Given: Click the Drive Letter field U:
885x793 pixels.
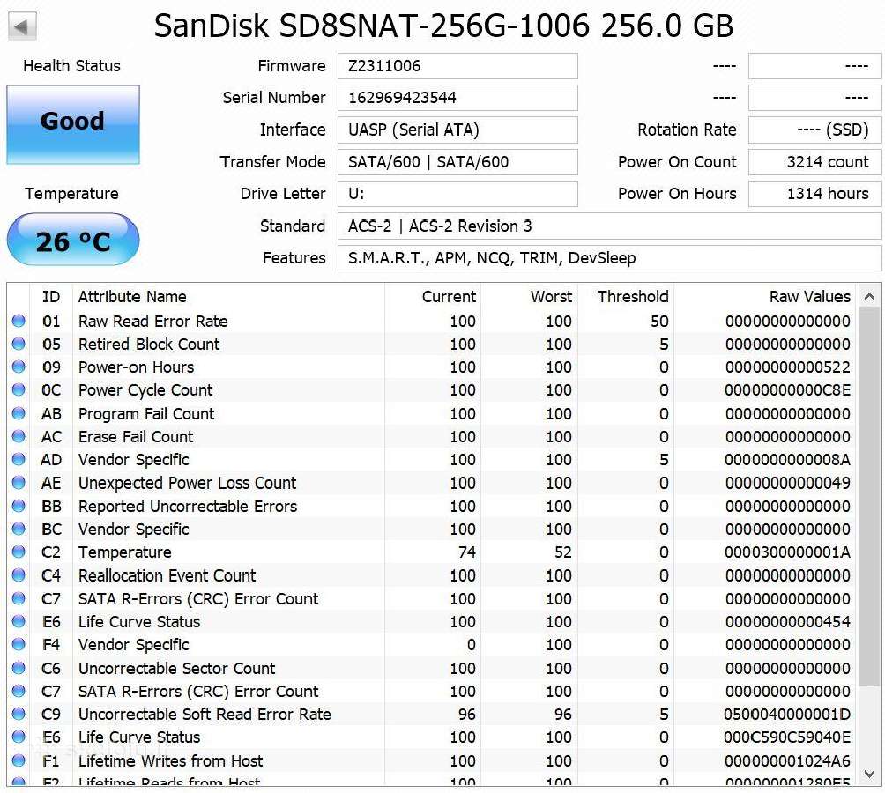Looking at the screenshot, I should click(x=457, y=194).
